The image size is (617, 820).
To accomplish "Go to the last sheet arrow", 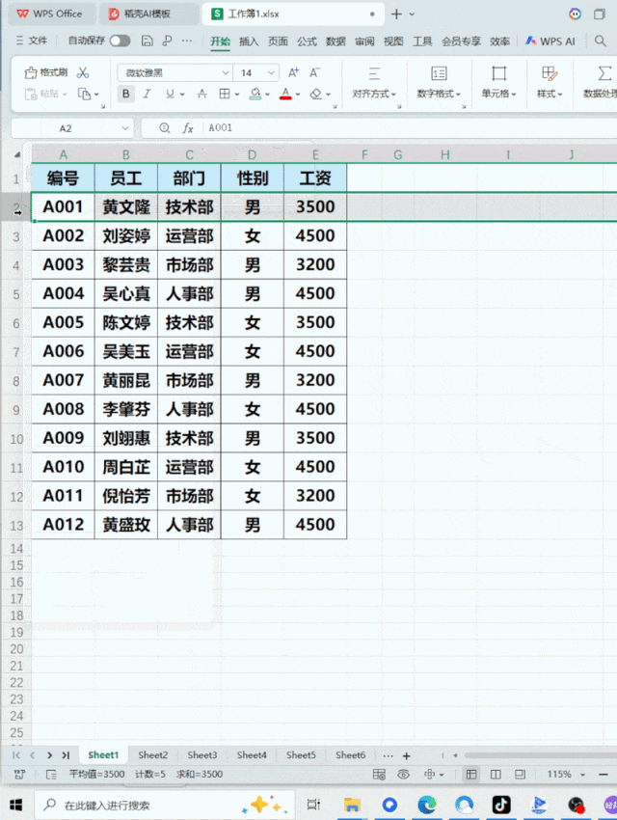I will tap(66, 755).
